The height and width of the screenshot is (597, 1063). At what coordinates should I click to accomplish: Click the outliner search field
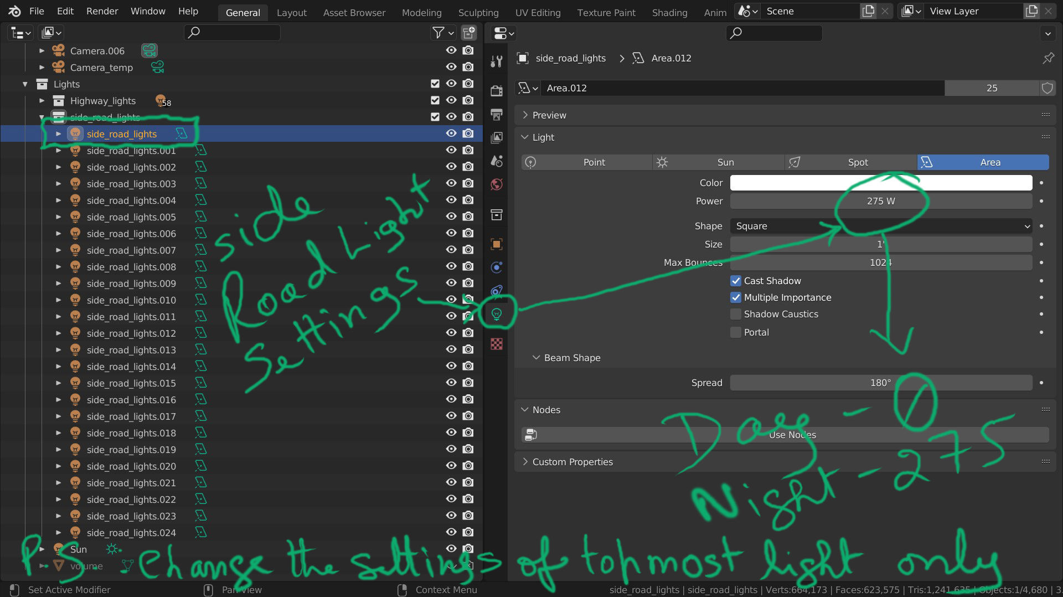pyautogui.click(x=232, y=33)
